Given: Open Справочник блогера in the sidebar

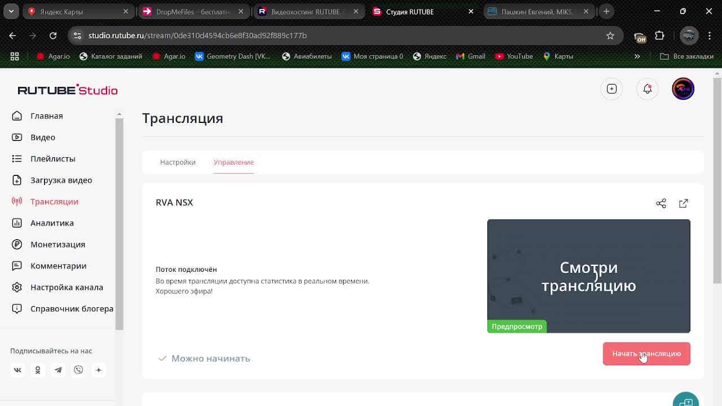Looking at the screenshot, I should (63, 308).
